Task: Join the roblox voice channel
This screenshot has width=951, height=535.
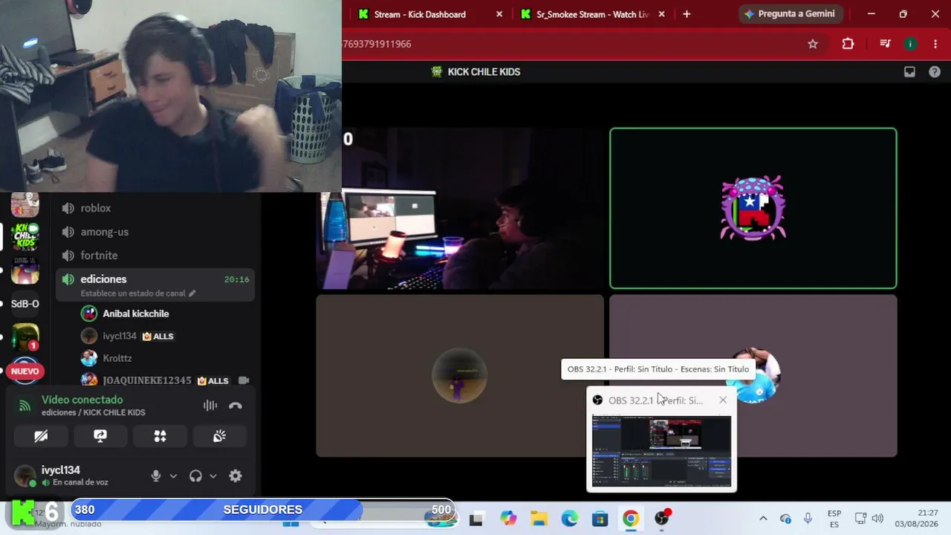Action: 155,208
